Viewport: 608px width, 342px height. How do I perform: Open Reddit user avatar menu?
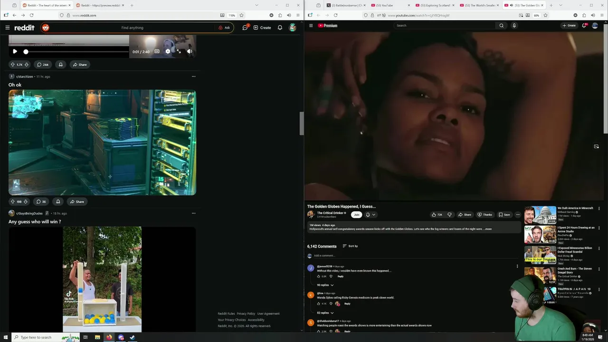(x=293, y=28)
